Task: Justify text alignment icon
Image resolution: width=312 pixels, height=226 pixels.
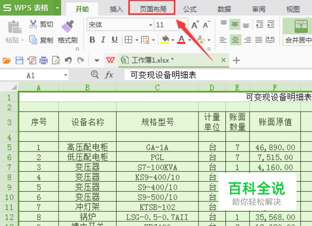Action: tap(259, 40)
